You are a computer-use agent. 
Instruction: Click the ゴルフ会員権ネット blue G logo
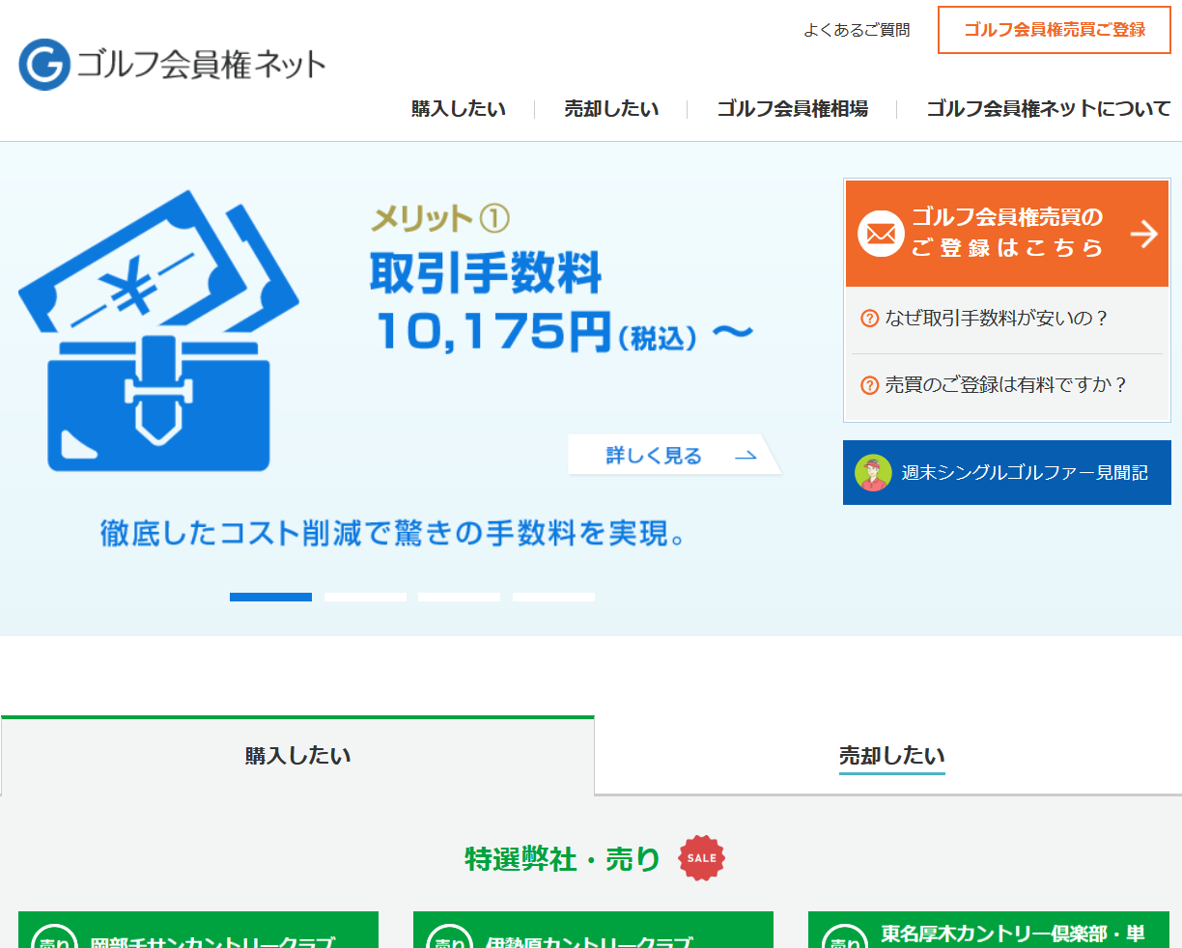coord(44,65)
